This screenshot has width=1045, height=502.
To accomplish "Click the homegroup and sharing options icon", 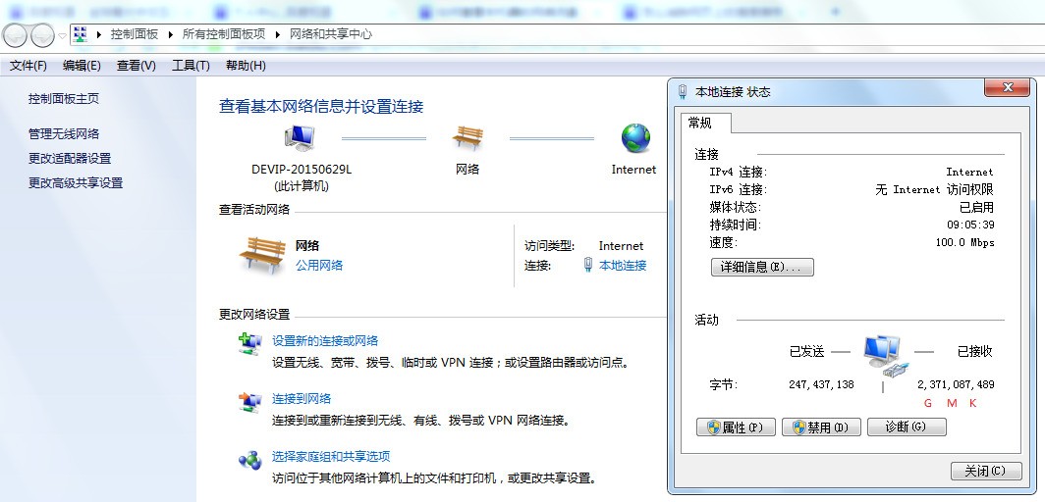I will [249, 458].
